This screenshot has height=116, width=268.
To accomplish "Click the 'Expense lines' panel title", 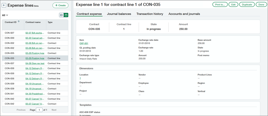I will point(20,5).
